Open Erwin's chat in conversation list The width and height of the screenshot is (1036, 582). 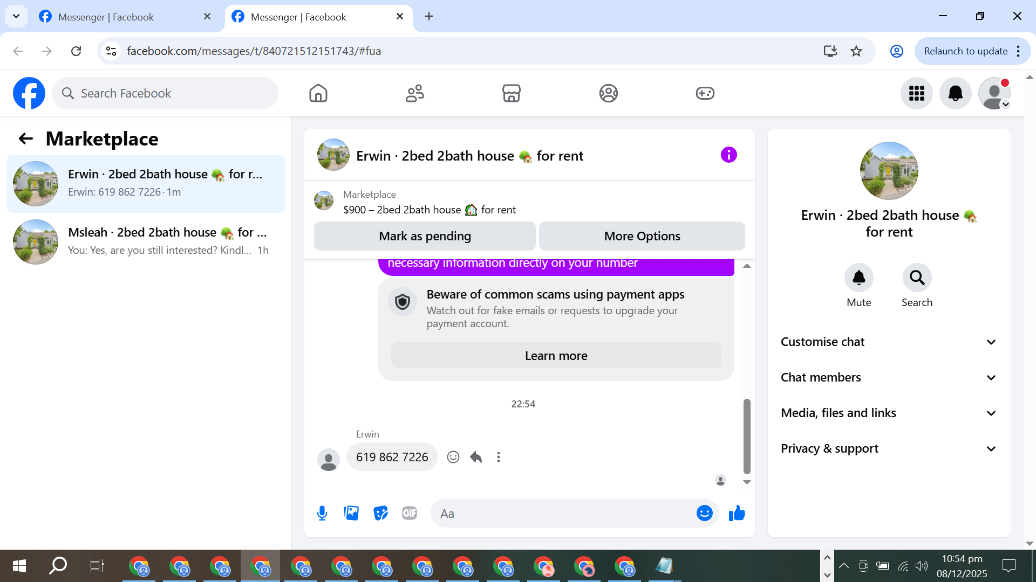[x=146, y=184]
